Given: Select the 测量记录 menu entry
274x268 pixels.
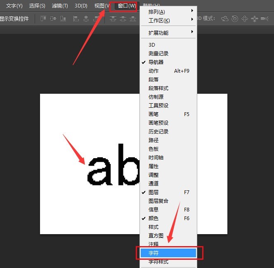Looking at the screenshot, I should [x=168, y=54].
